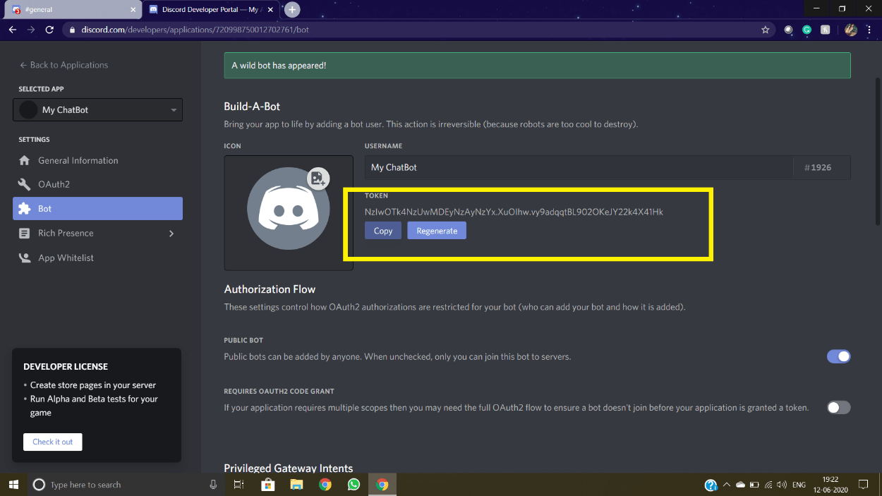Go back to Applications
This screenshot has width=882, height=496.
click(64, 65)
